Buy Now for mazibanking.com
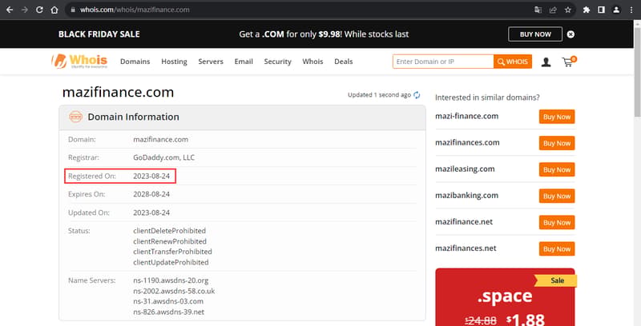The width and height of the screenshot is (641, 326). pyautogui.click(x=557, y=196)
